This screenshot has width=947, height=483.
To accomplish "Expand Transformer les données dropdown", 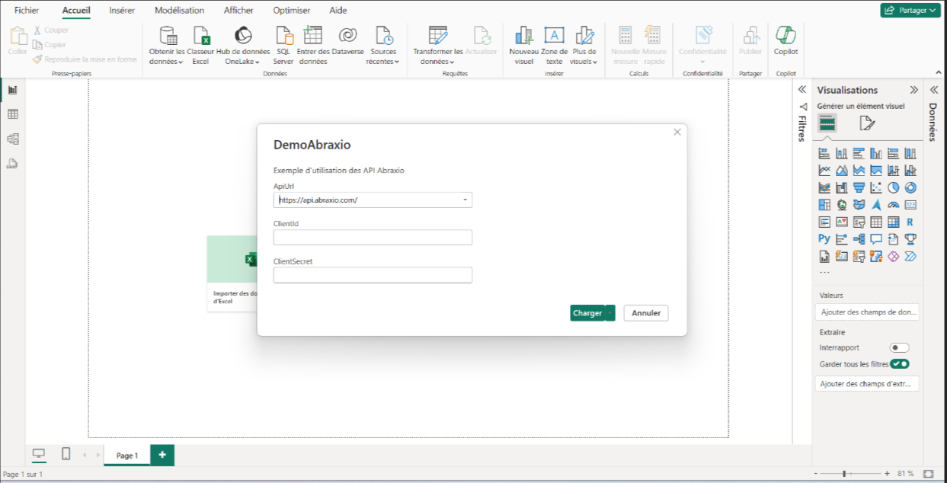I will (438, 45).
